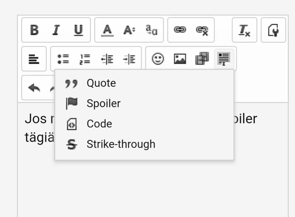295x217 pixels.
Task: Click the unlink icon
Action: pyautogui.click(x=202, y=30)
